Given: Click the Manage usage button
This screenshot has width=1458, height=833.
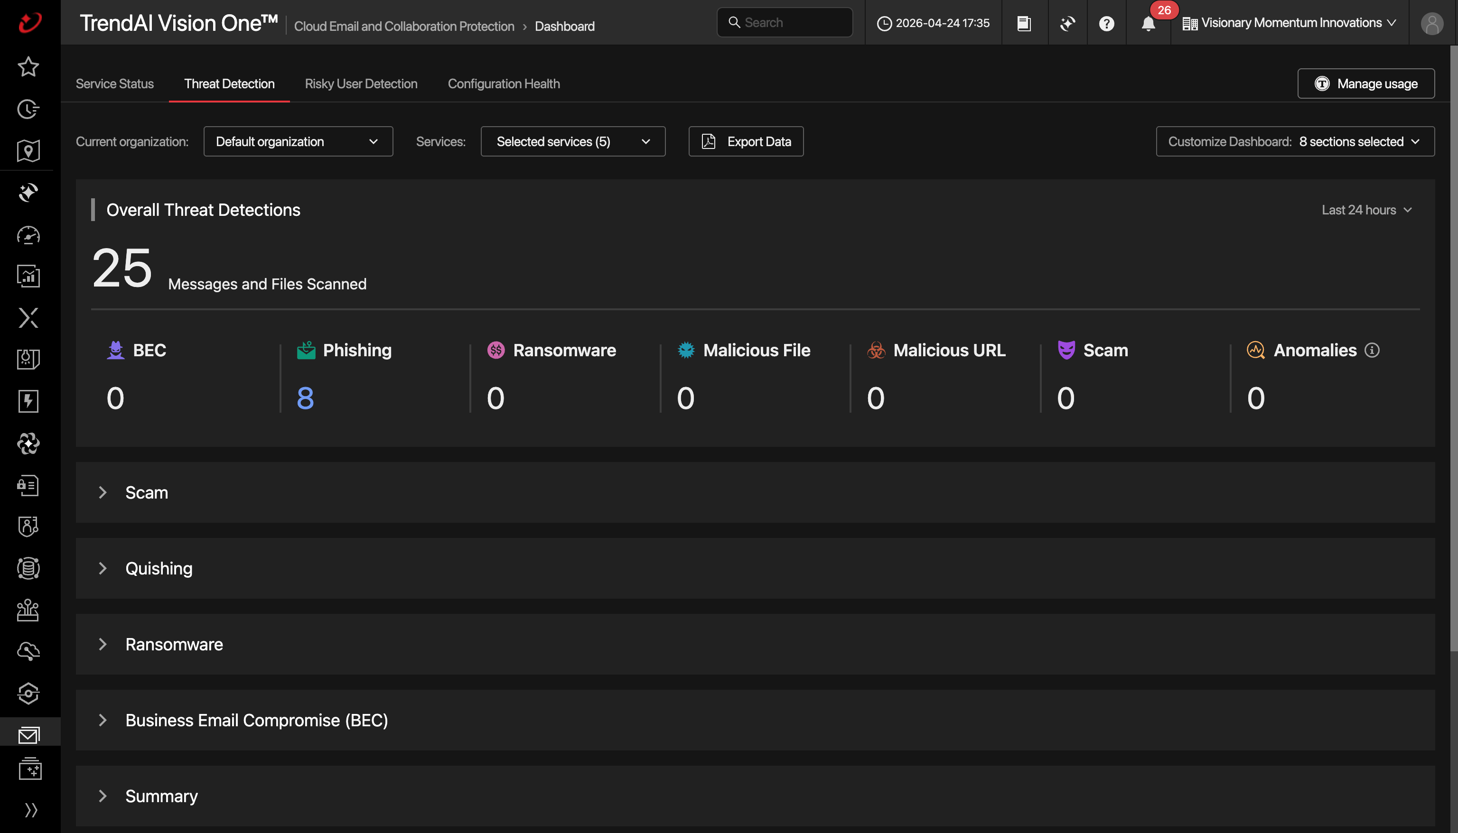Looking at the screenshot, I should click(1366, 83).
